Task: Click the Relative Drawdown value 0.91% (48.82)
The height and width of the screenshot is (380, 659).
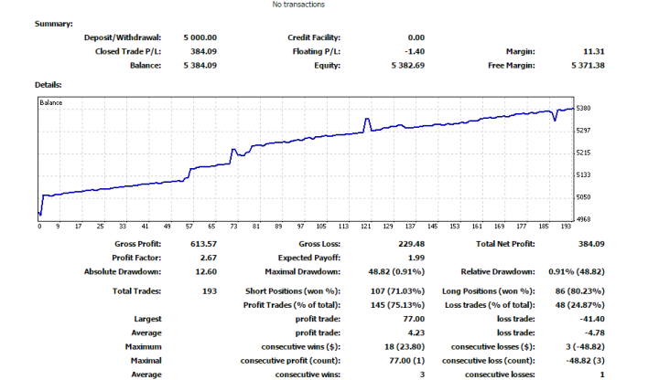Action: pyautogui.click(x=577, y=272)
